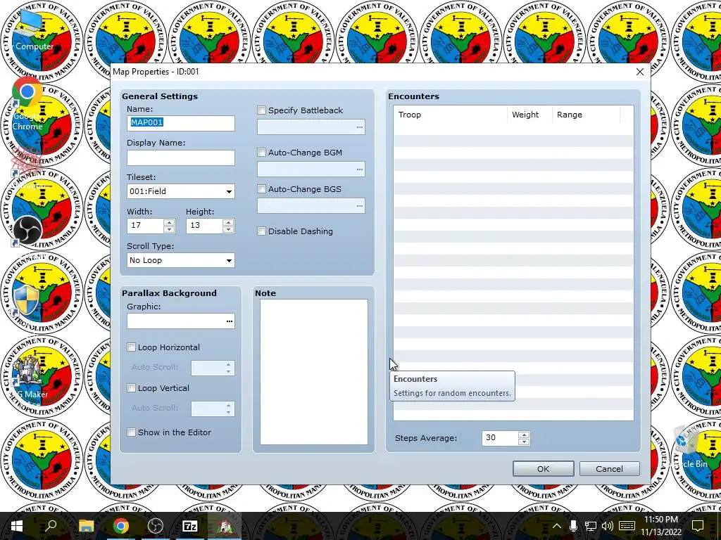Click the Weight column header
Viewport: 721px width, 540px height.
529,115
